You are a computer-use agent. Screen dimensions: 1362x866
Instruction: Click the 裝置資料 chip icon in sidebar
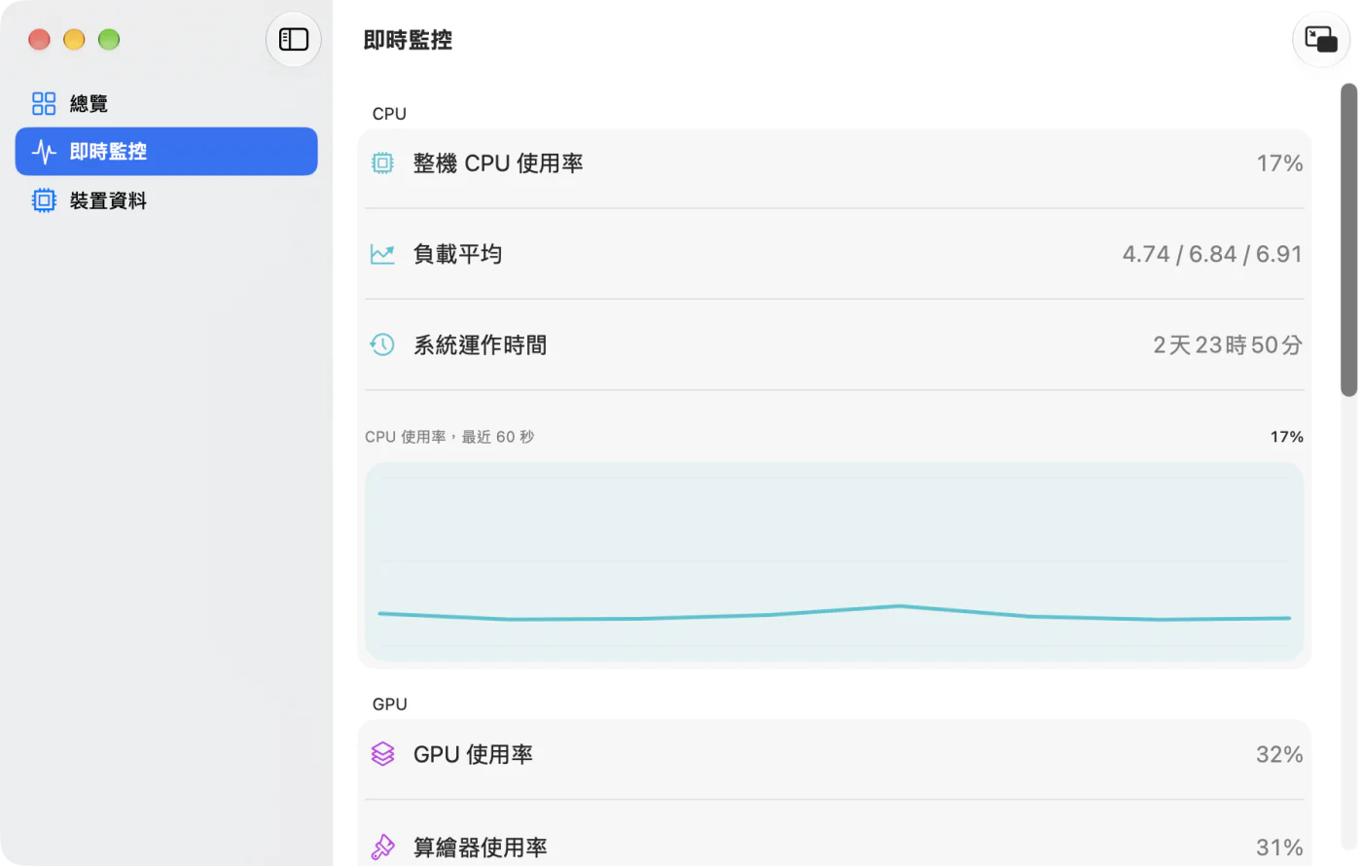tap(44, 200)
